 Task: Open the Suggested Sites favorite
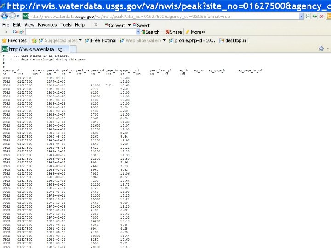tap(58, 40)
